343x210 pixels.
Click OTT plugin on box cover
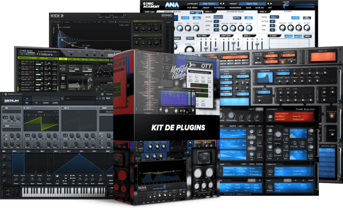click(x=200, y=84)
